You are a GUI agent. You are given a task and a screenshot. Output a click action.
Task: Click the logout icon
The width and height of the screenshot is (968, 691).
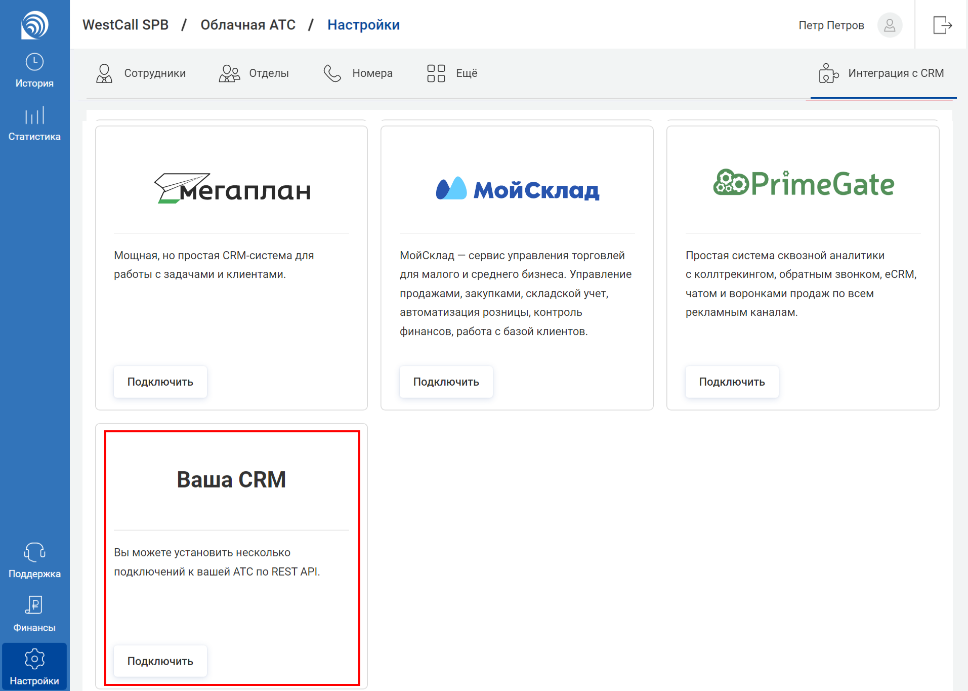[x=942, y=25]
